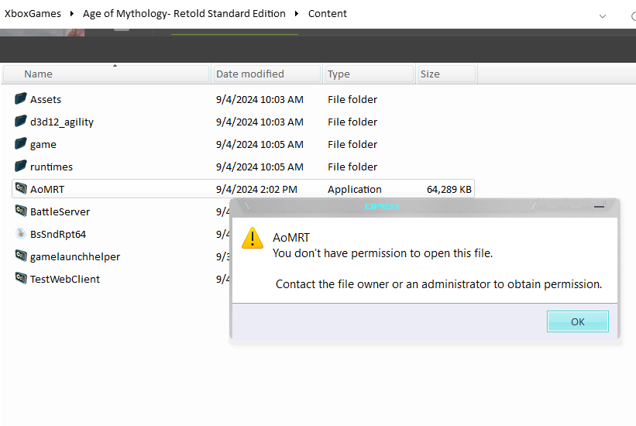Click the game folder icon
The width and height of the screenshot is (636, 426).
pyautogui.click(x=20, y=143)
